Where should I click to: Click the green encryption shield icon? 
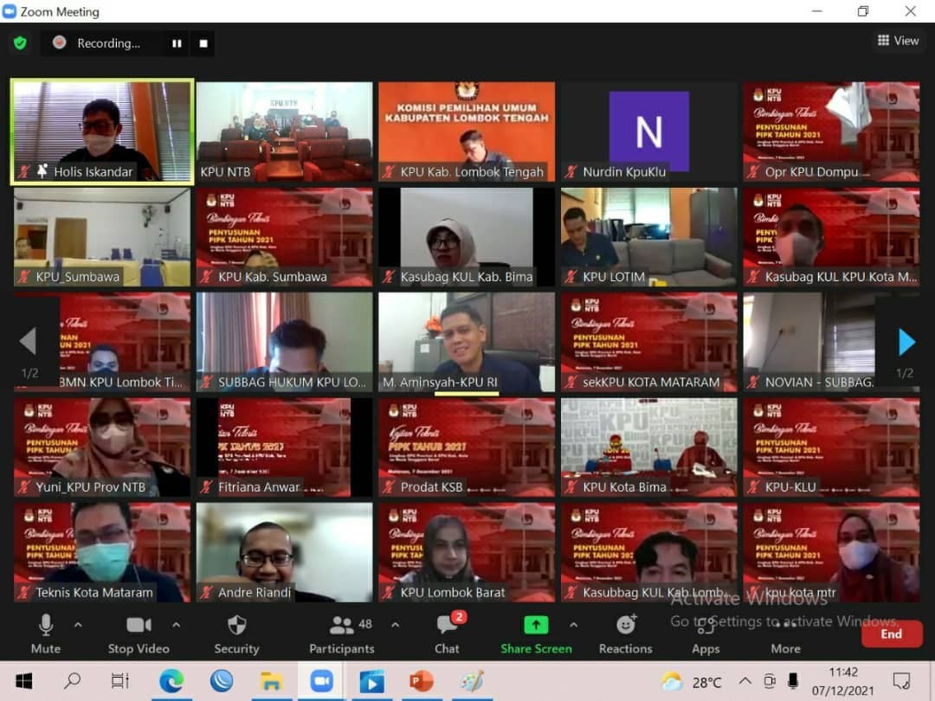pyautogui.click(x=20, y=42)
